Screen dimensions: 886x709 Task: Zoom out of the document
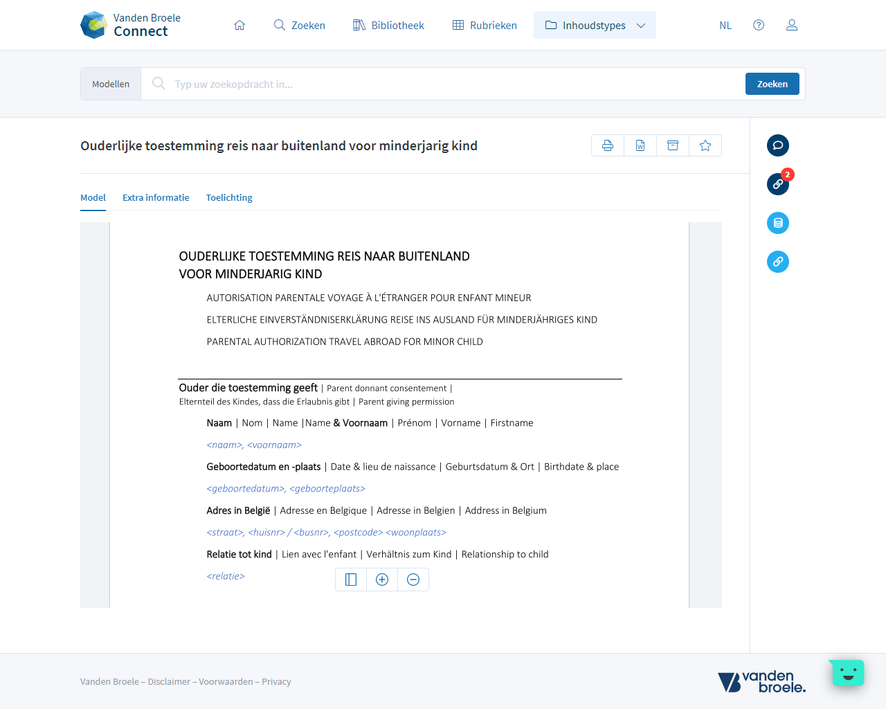click(x=413, y=580)
